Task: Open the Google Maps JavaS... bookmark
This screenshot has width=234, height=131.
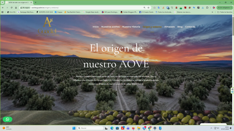Action: point(91,12)
